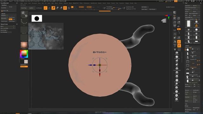Image resolution: width=203 pixels, height=114 pixels.
Task: Click the right shelf Rotate view icon
Action: pyautogui.click(x=175, y=42)
